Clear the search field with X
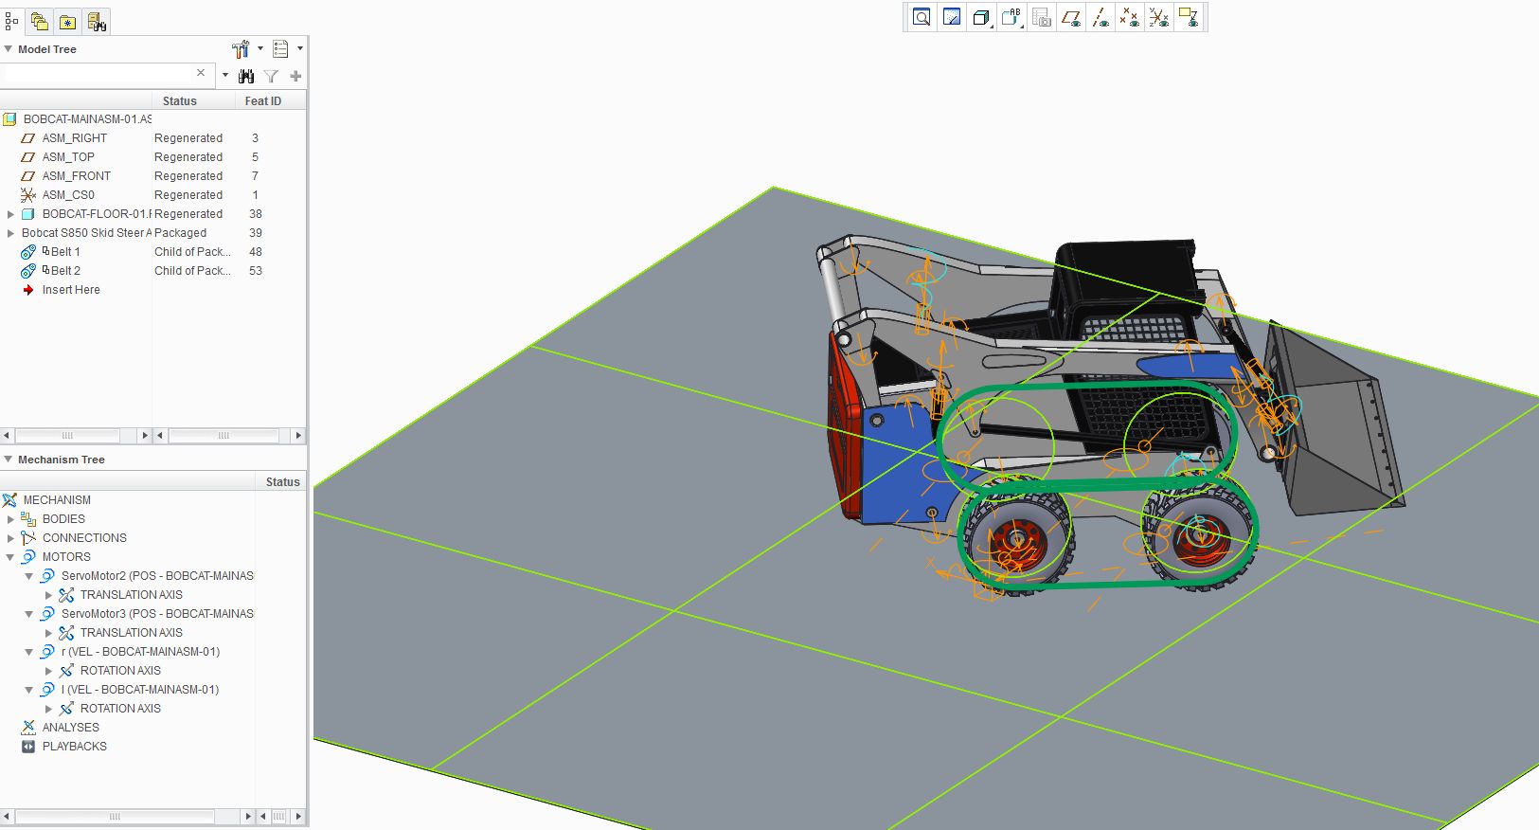The height and width of the screenshot is (830, 1539). 201,73
